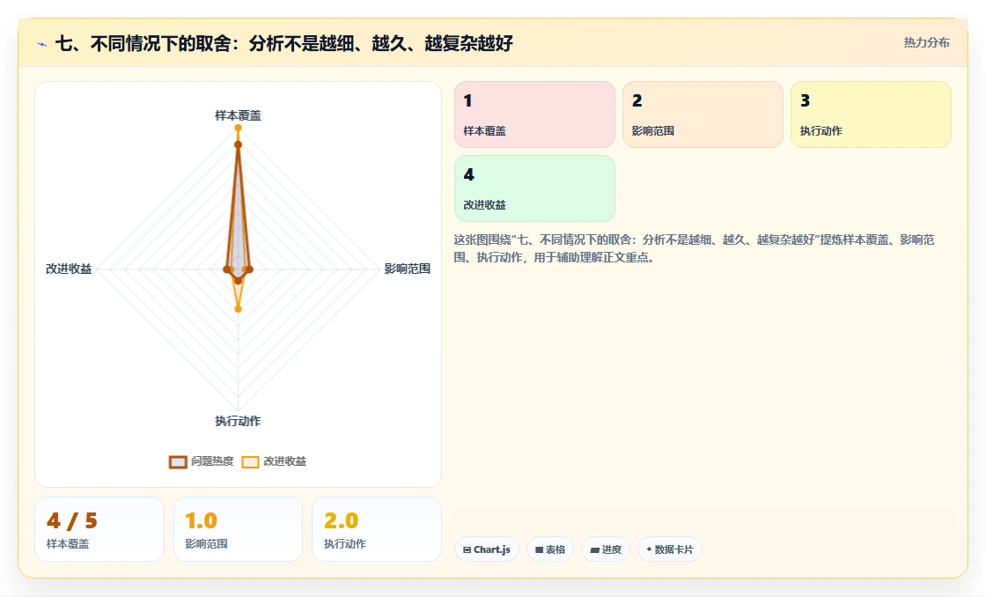The image size is (986, 597).
Task: Click the 执行动作 radar axis label
Action: point(238,421)
